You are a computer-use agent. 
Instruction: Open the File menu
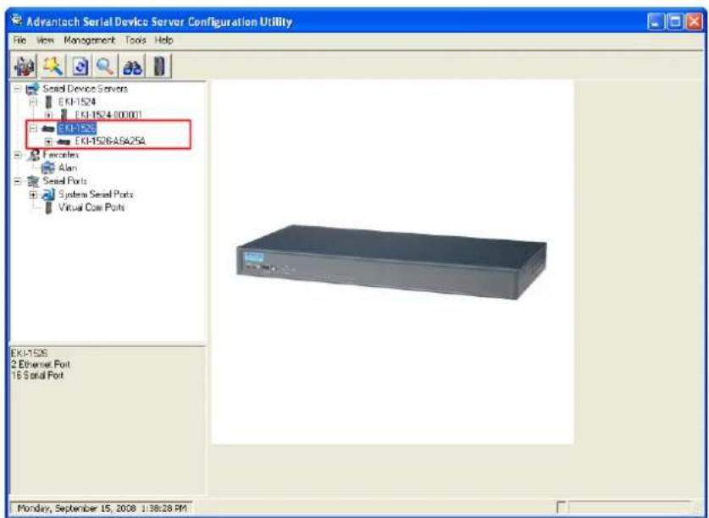click(x=19, y=41)
